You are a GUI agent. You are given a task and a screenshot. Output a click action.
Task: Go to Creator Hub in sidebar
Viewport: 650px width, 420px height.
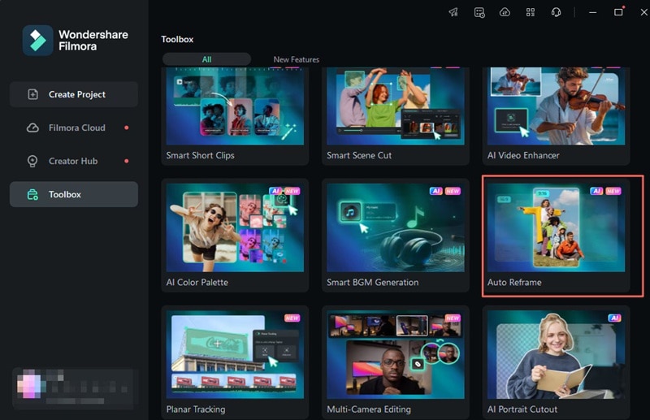pyautogui.click(x=74, y=161)
